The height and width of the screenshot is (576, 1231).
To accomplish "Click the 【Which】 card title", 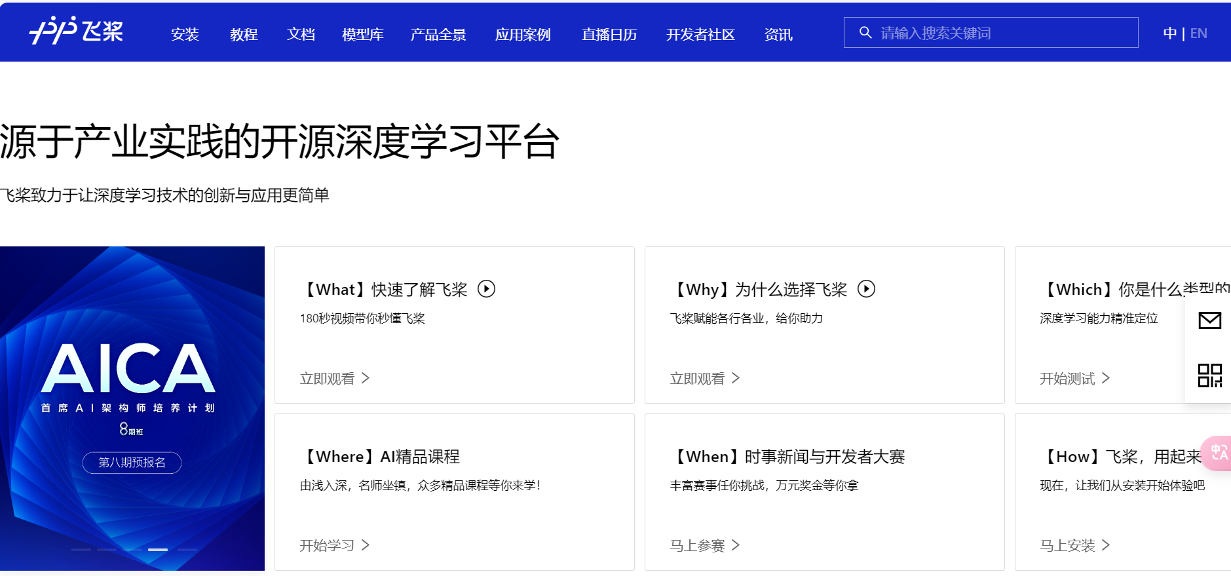I will coord(1135,290).
